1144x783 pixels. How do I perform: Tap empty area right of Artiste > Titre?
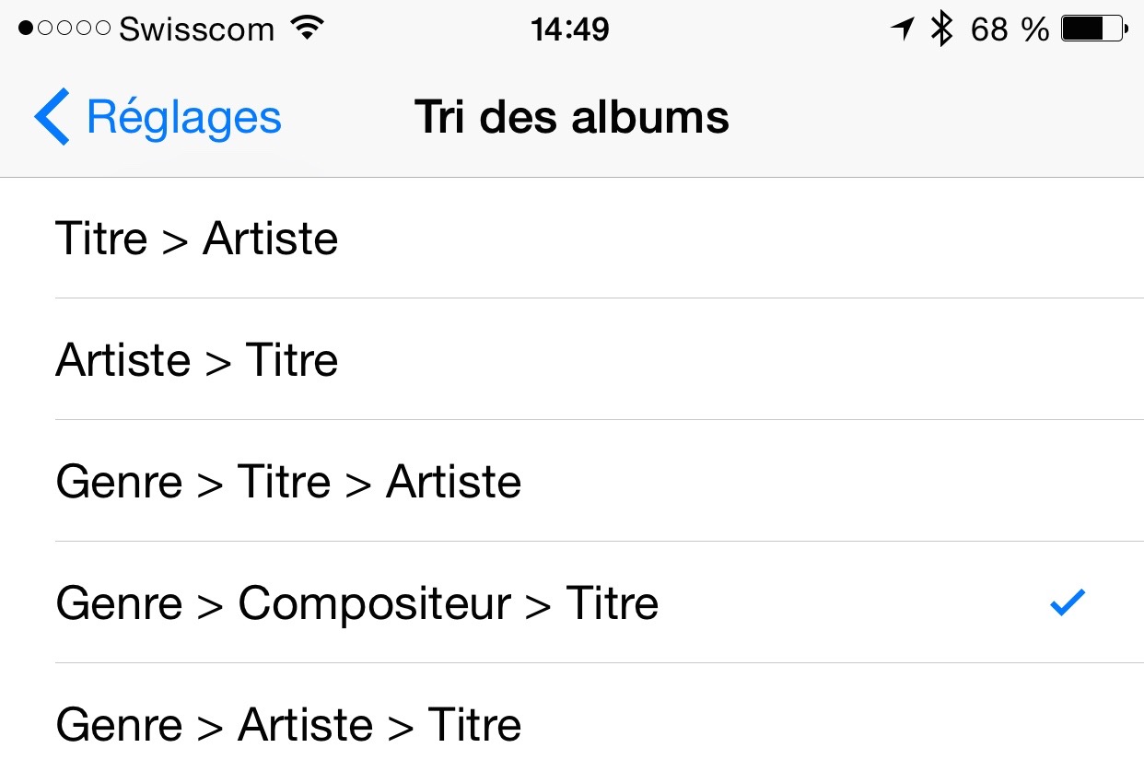pos(737,359)
